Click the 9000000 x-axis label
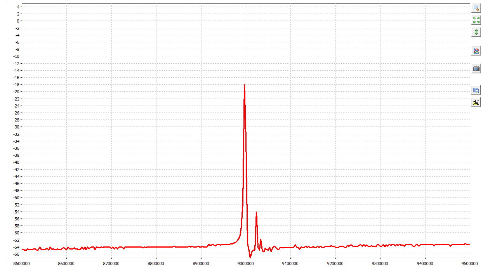483x267 pixels. [246, 263]
